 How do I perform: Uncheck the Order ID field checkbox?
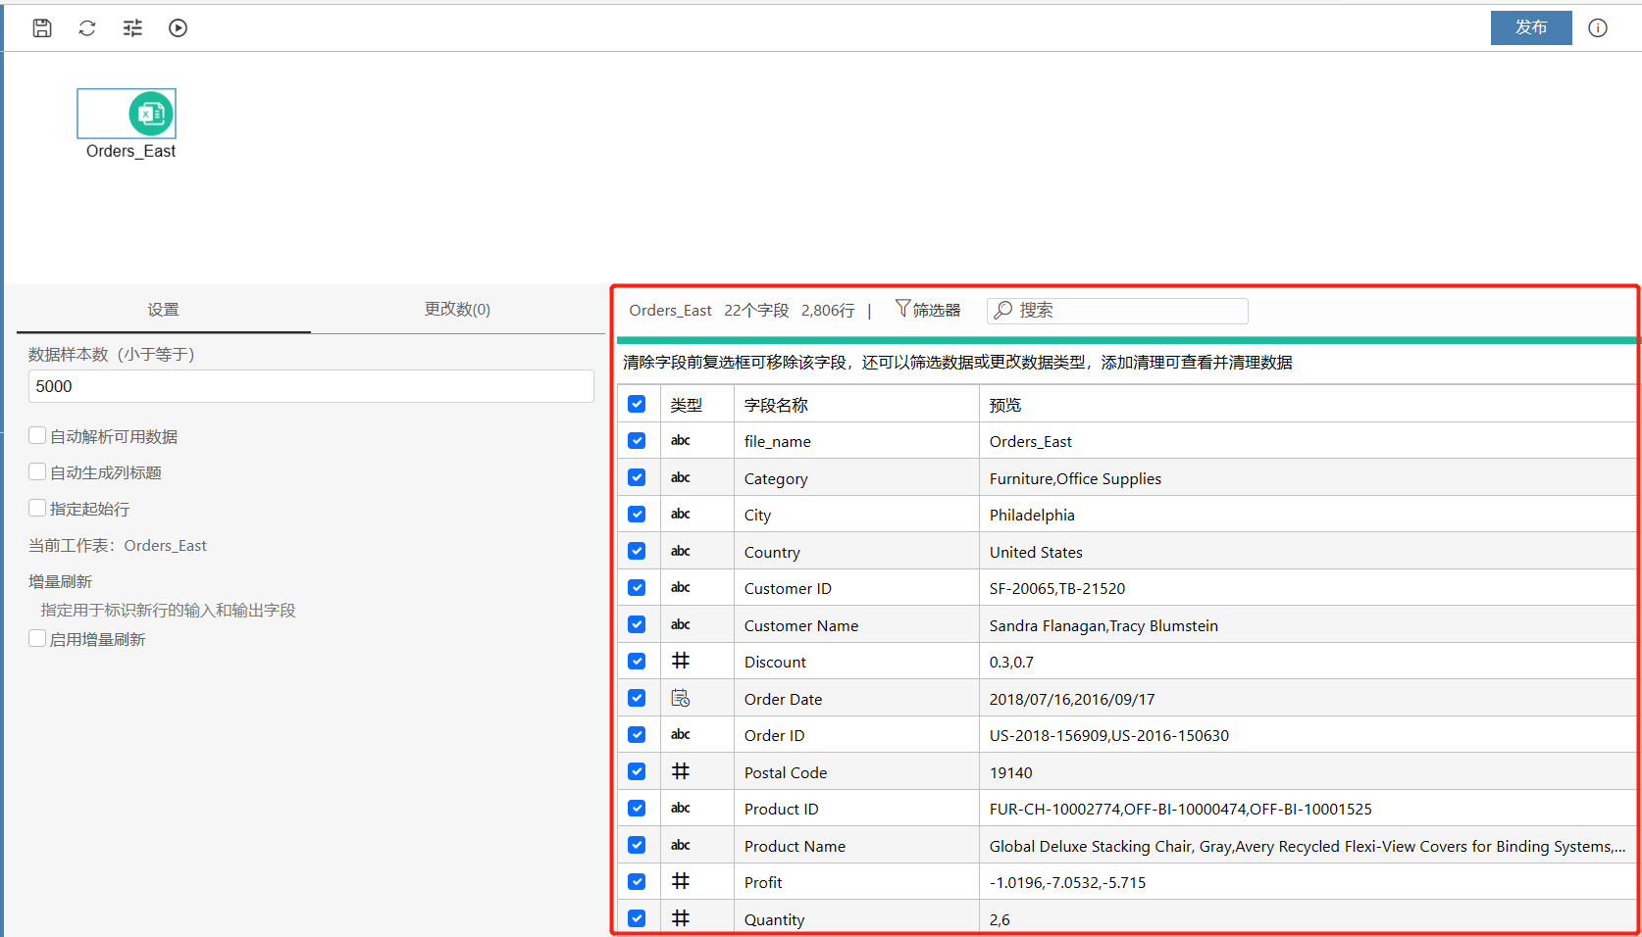pos(637,734)
